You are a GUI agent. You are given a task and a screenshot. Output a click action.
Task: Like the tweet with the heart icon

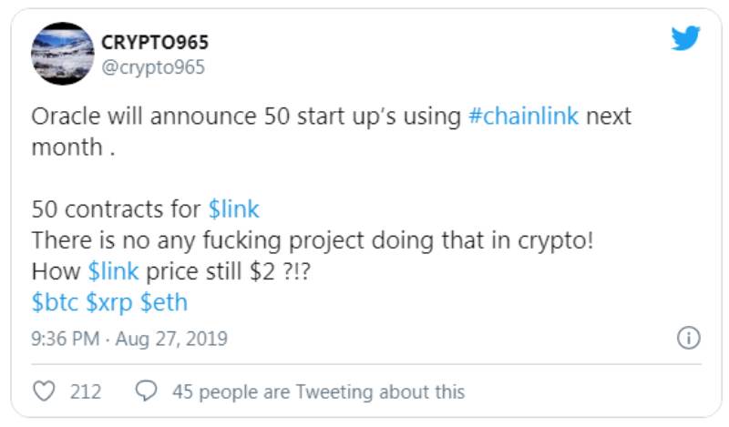click(43, 391)
